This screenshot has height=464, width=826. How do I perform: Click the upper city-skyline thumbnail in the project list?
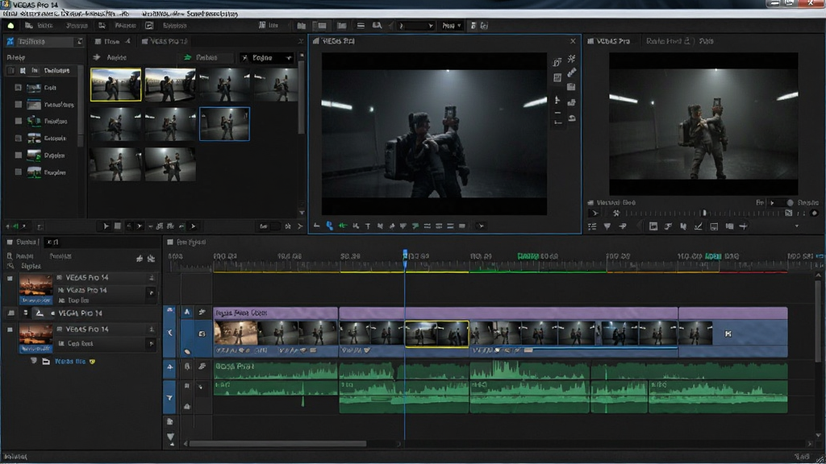point(35,289)
